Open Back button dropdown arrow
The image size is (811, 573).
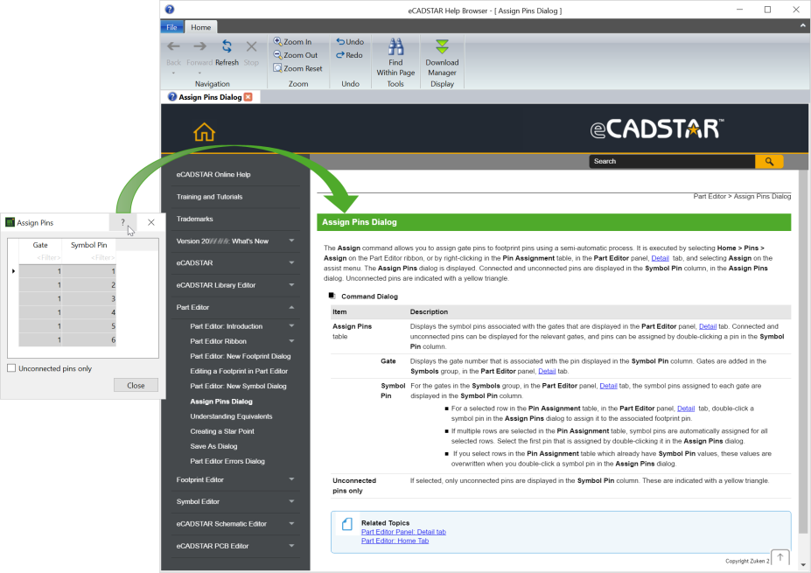click(173, 73)
